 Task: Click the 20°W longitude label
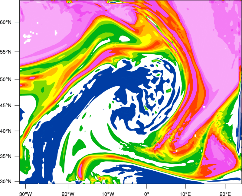68,194
